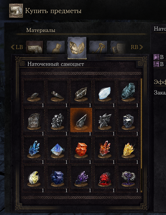This screenshot has width=166, height=215.
Task: Select the silver cube cluster chunk
Action: (128, 120)
